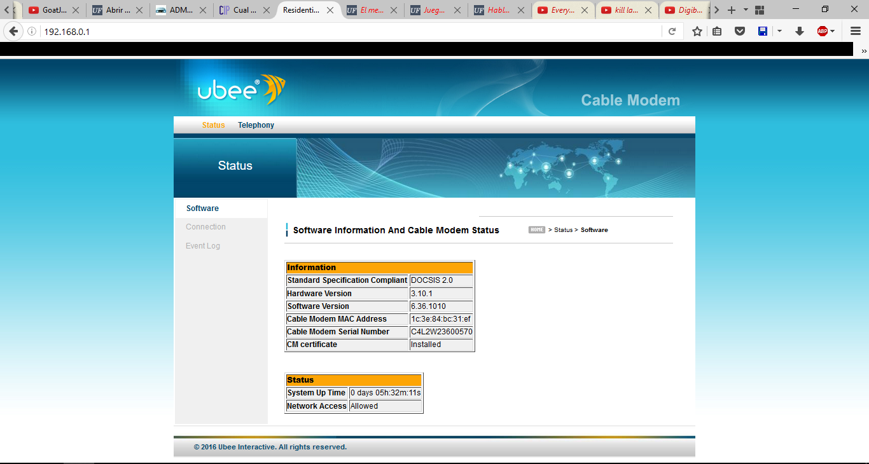Open the Status menu item
This screenshot has width=869, height=464.
click(x=213, y=125)
